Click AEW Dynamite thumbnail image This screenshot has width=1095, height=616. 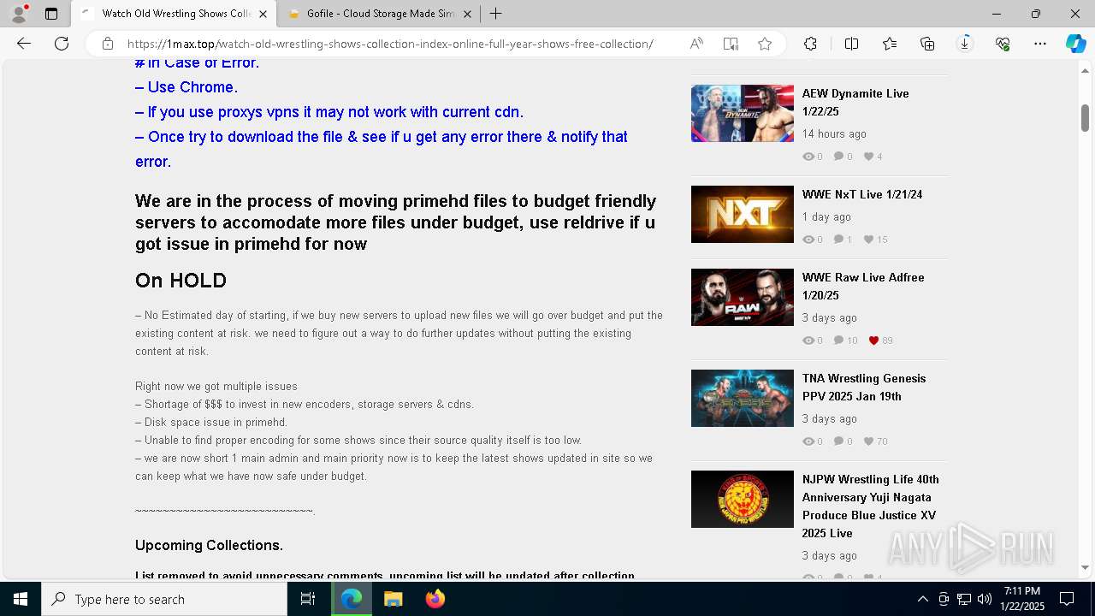743,113
